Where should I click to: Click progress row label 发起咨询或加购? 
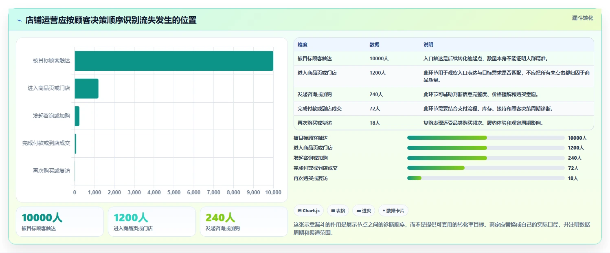coord(311,158)
